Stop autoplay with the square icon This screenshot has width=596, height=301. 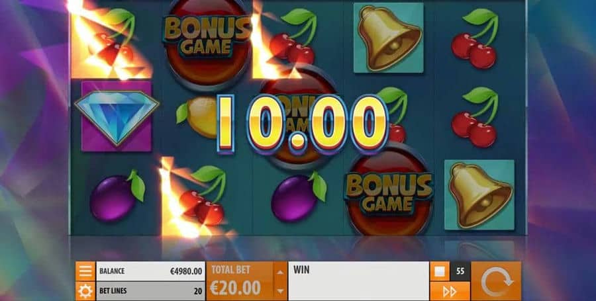point(440,271)
